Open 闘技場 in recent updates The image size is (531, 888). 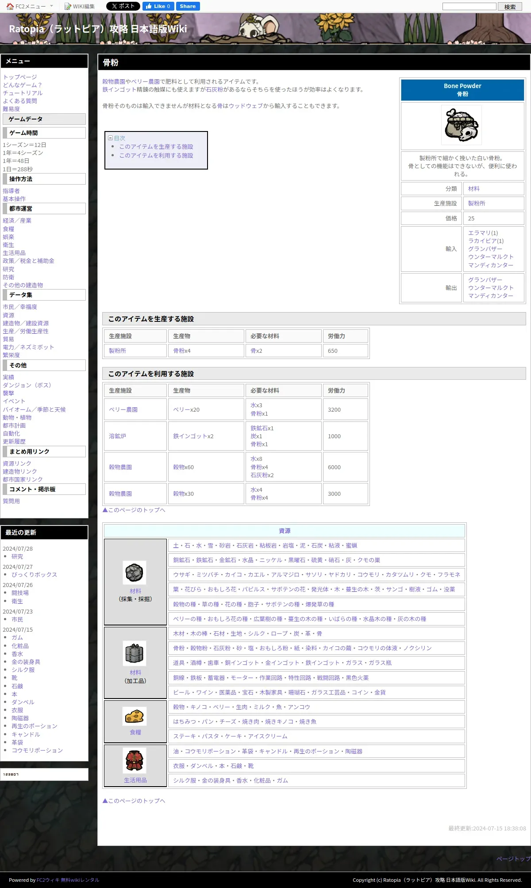click(20, 593)
